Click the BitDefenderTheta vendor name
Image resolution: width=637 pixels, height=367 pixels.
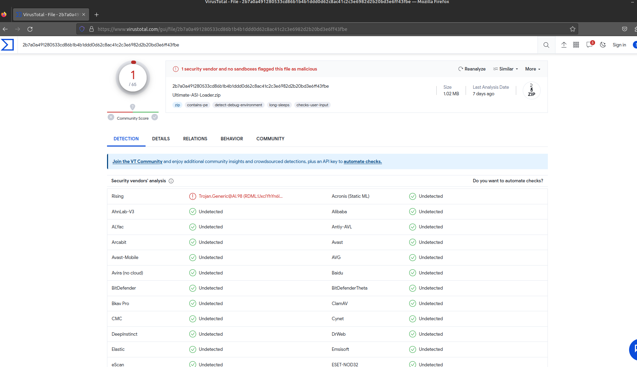pyautogui.click(x=350, y=288)
